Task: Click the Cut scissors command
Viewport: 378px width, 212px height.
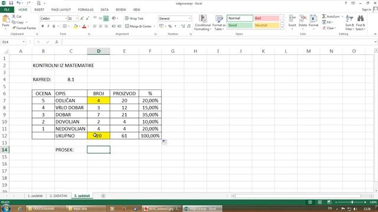Action: coord(17,16)
